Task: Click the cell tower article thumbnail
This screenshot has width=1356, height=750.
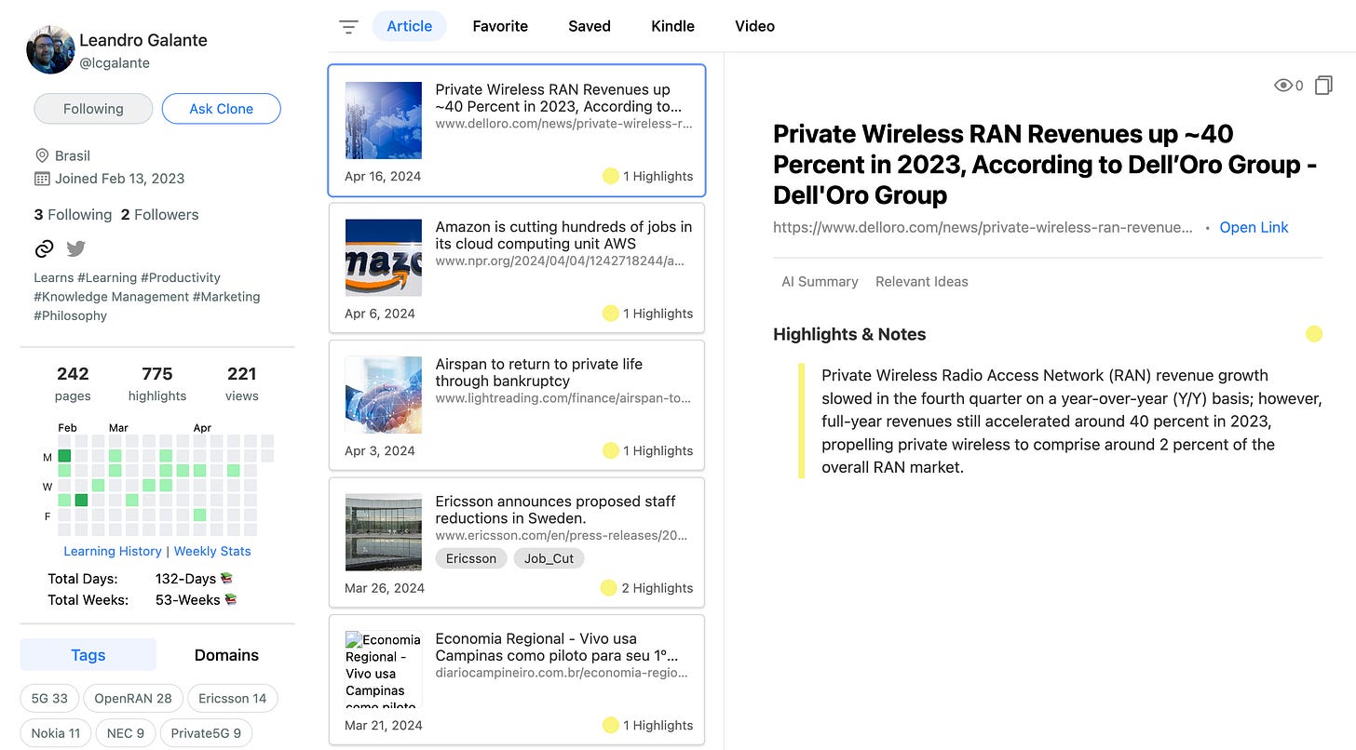Action: [x=384, y=120]
